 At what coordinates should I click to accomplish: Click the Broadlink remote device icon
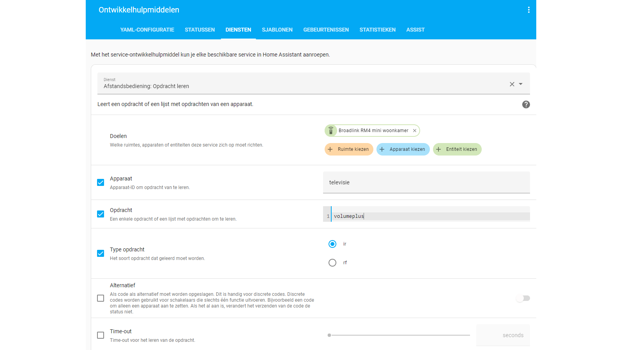331,131
